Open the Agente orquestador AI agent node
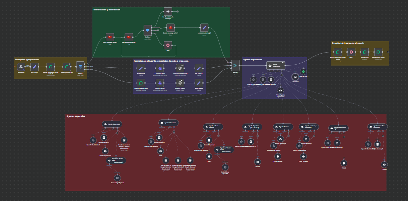 click(x=276, y=65)
